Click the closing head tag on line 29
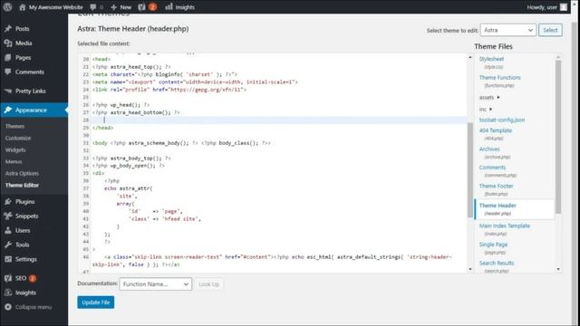Image resolution: width=580 pixels, height=326 pixels. [102, 128]
